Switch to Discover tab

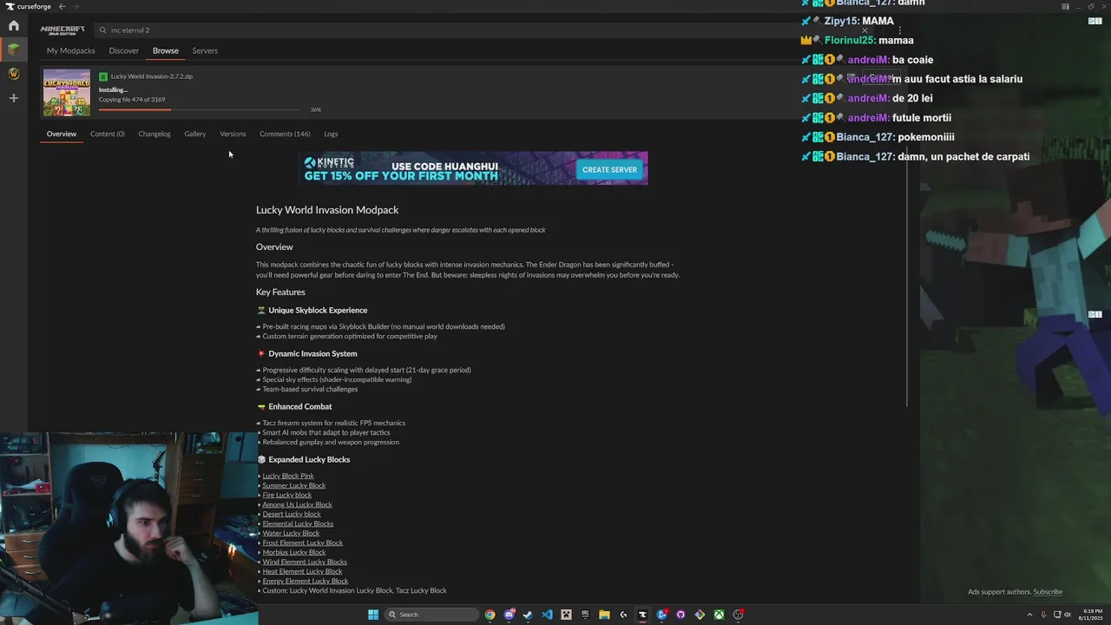(124, 50)
